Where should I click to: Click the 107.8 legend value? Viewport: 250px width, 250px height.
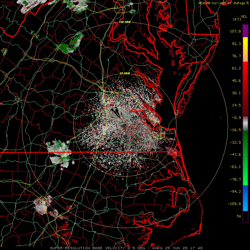click(x=235, y=31)
